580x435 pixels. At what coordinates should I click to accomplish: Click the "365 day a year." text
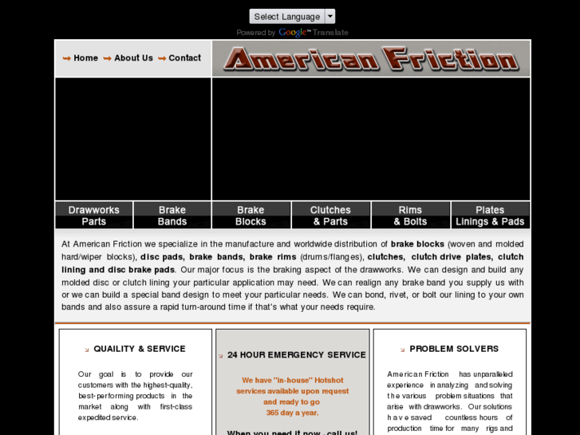[292, 413]
